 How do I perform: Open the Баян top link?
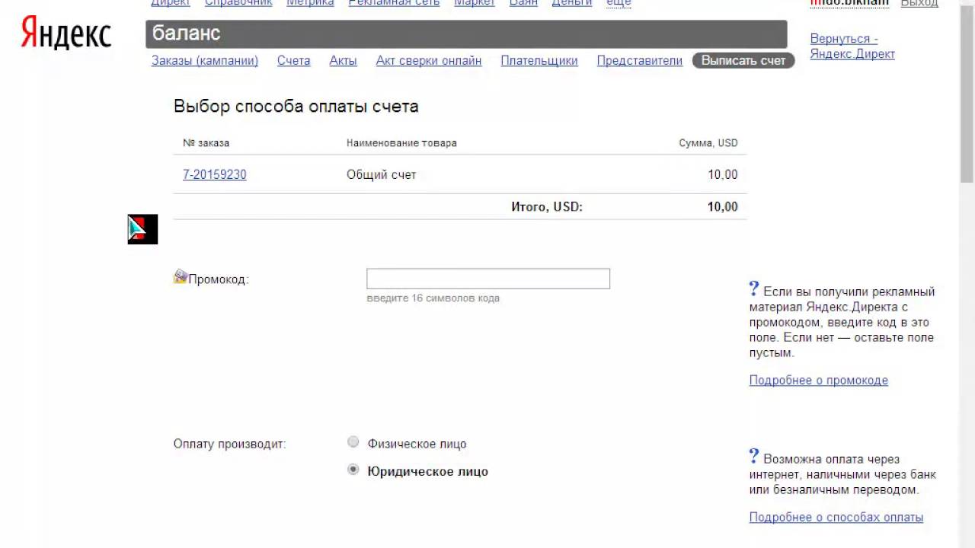[523, 3]
